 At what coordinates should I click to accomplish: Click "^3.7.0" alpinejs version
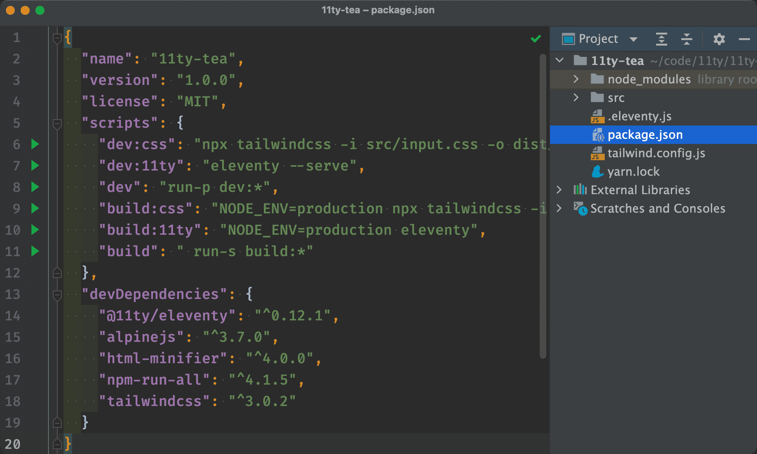(237, 337)
